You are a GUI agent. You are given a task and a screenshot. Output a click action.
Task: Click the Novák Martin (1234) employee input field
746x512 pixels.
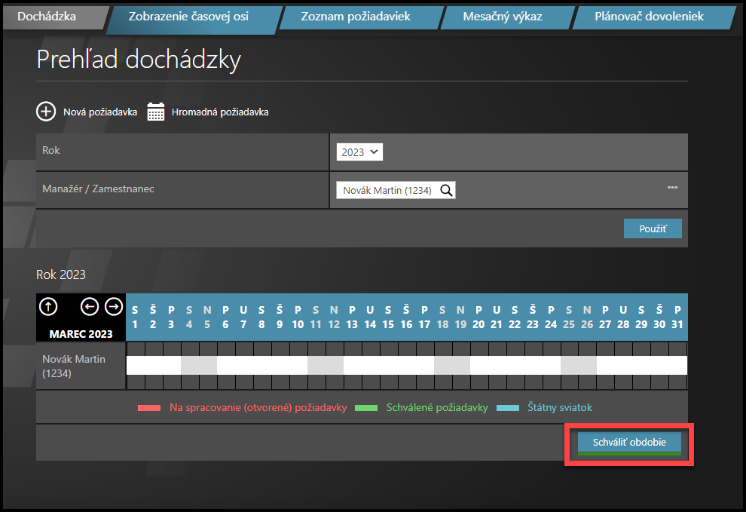click(387, 191)
